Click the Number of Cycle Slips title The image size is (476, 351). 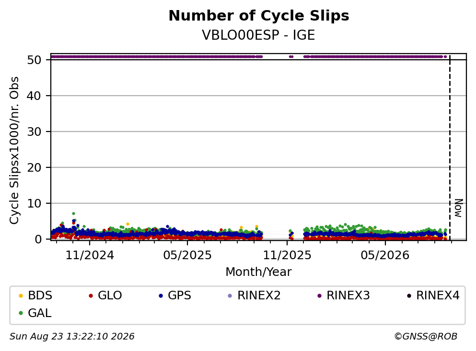(259, 16)
